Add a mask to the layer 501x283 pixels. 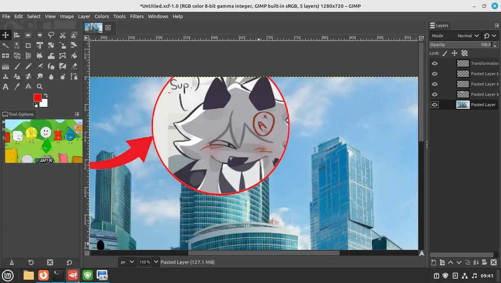coord(484,262)
